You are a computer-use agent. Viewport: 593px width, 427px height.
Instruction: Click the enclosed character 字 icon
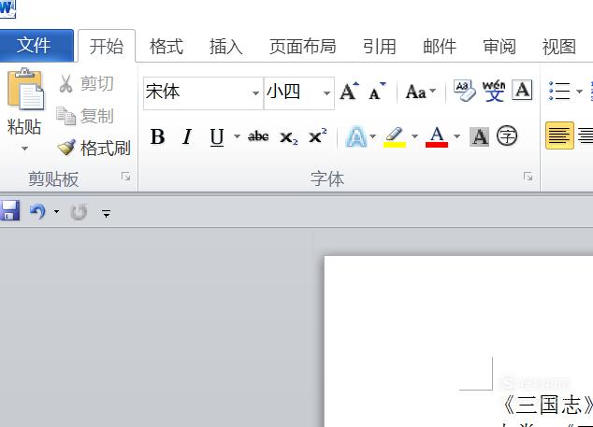tap(507, 135)
